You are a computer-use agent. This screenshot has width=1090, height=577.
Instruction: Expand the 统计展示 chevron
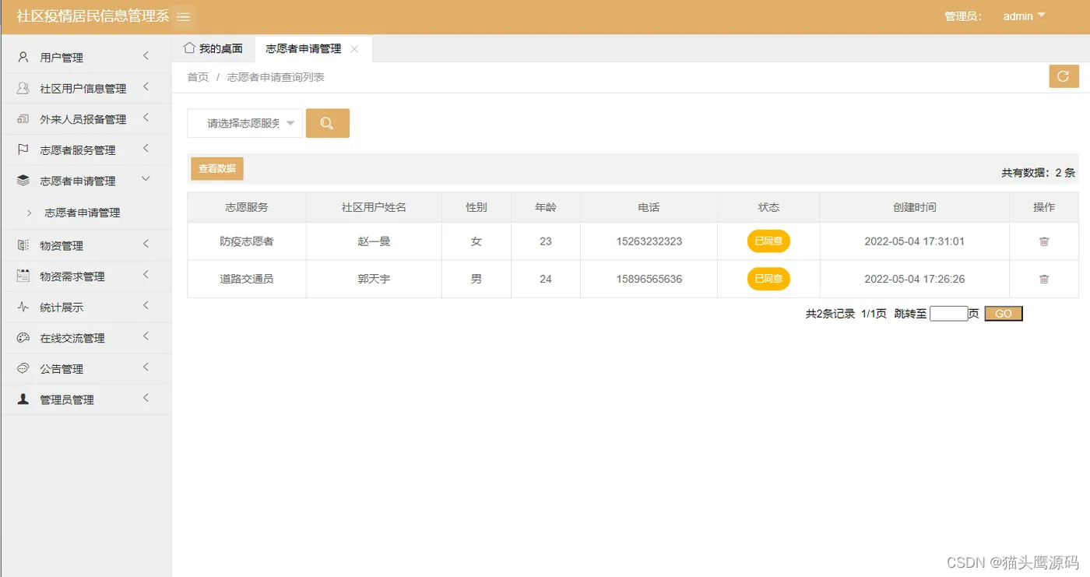146,306
